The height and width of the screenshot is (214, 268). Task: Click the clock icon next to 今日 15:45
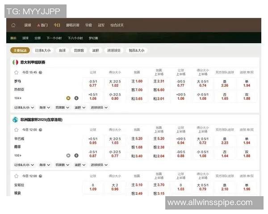[40, 72]
